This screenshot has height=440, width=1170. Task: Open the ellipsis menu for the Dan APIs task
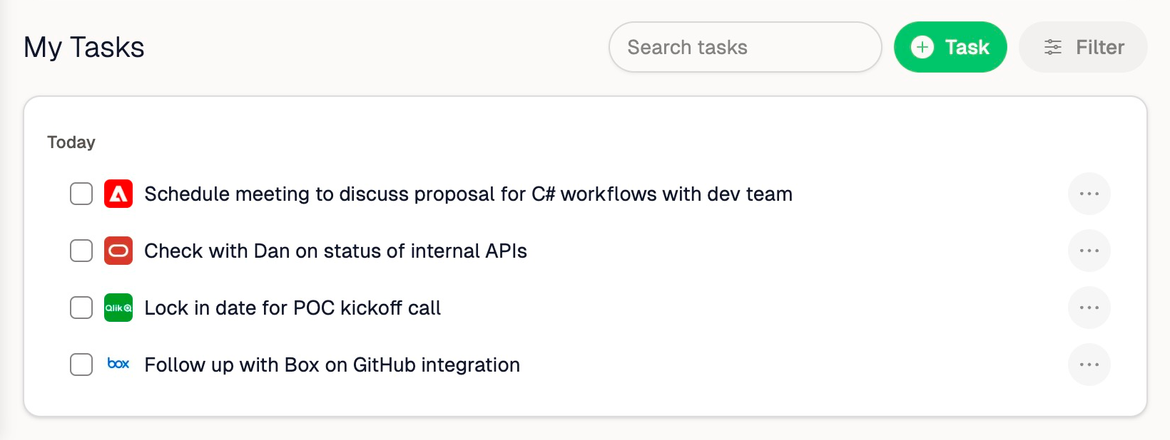tap(1089, 251)
